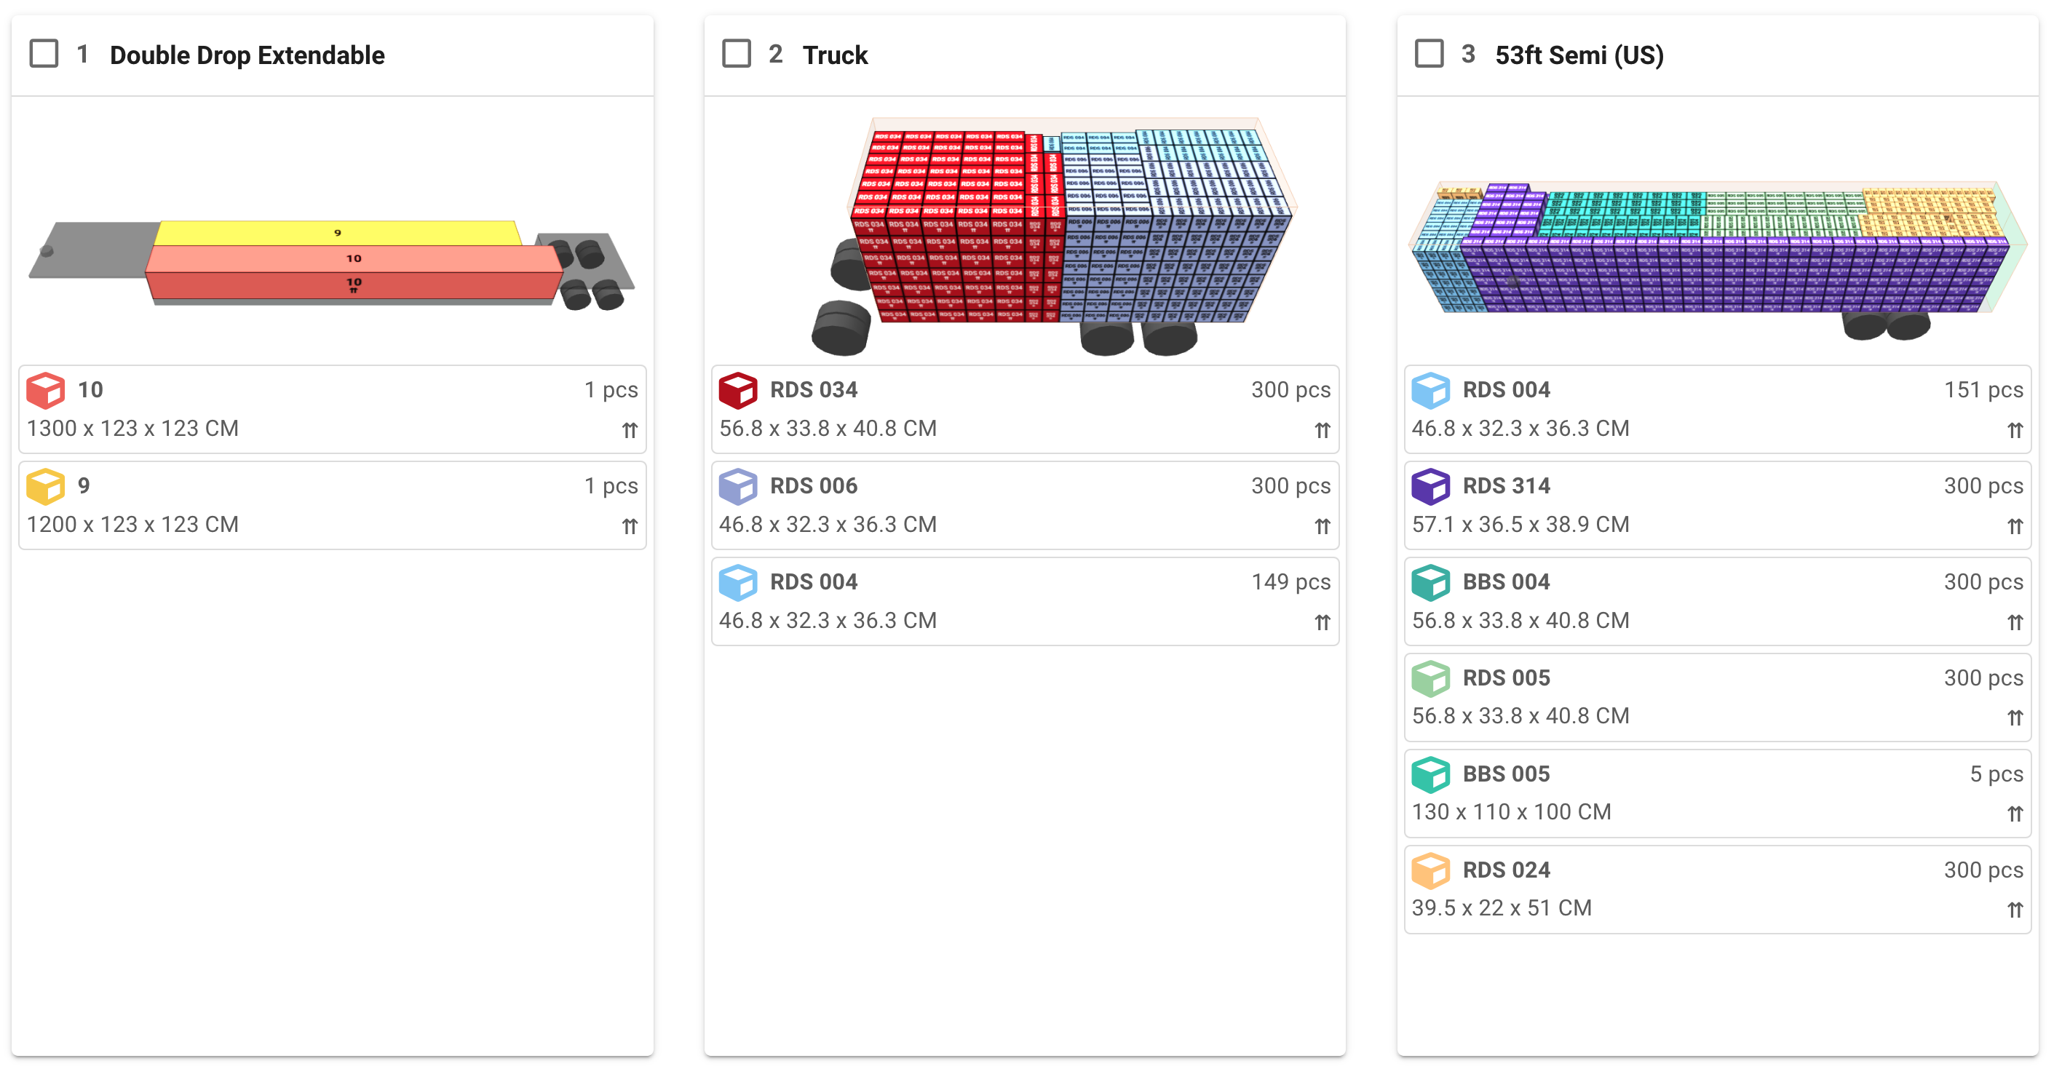
Task: Select the red RDS 034 cargo icon
Action: pyautogui.click(x=738, y=391)
